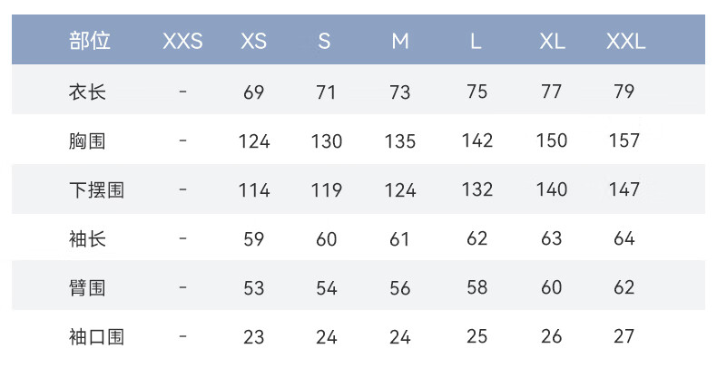Click the 下摆围 value 119 for S
Viewport: 717px width, 368px height.
tap(326, 190)
